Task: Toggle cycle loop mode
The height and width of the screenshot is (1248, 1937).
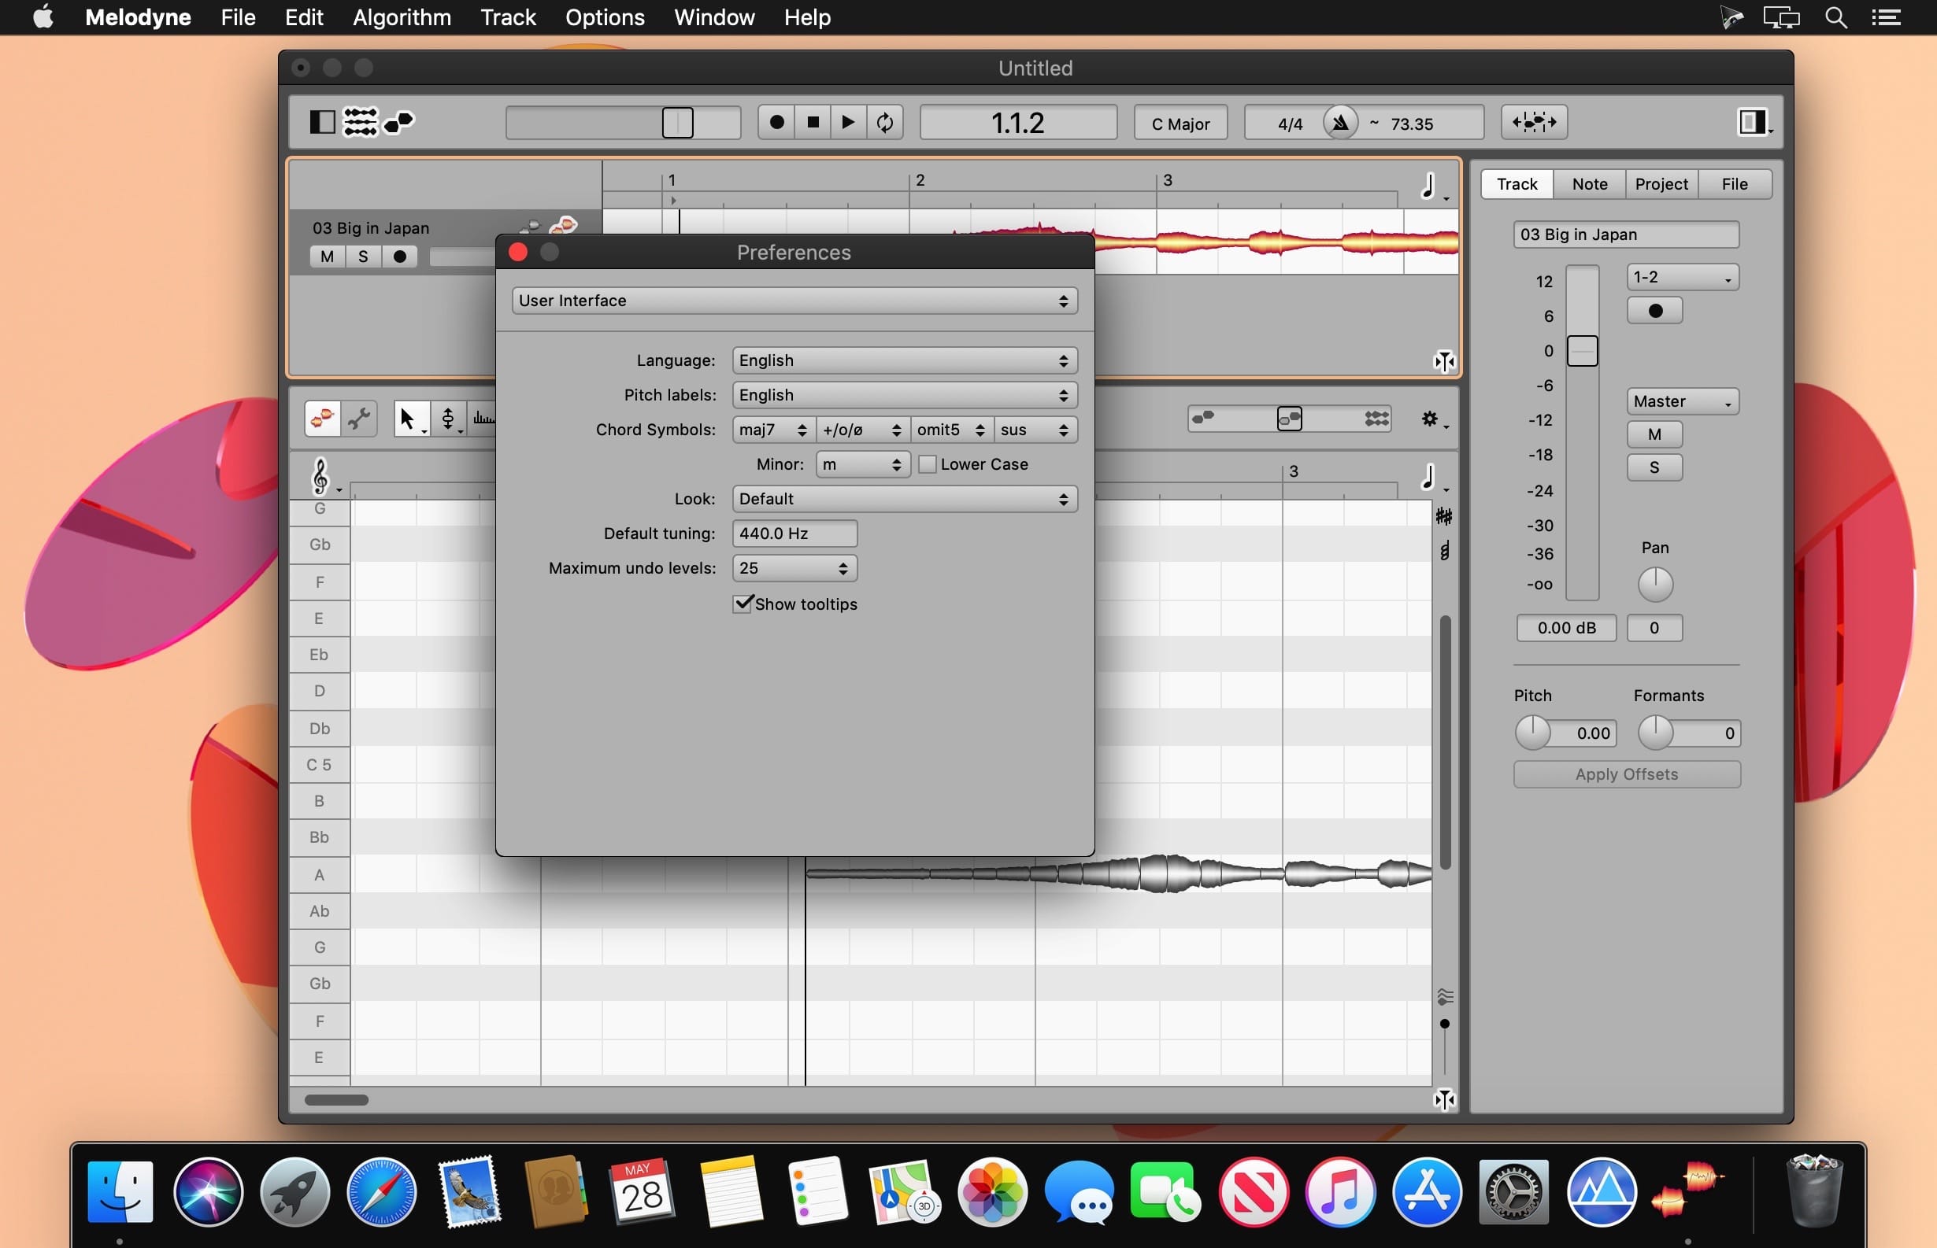Action: (884, 123)
